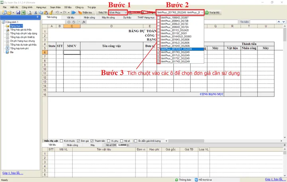Click the Tra lại ĐG button
287x182 pixels.
pos(212,13)
